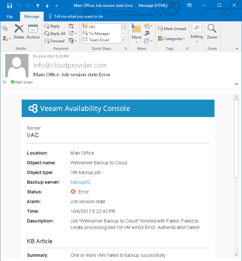Click the message body scrollbar thumb

[236, 139]
